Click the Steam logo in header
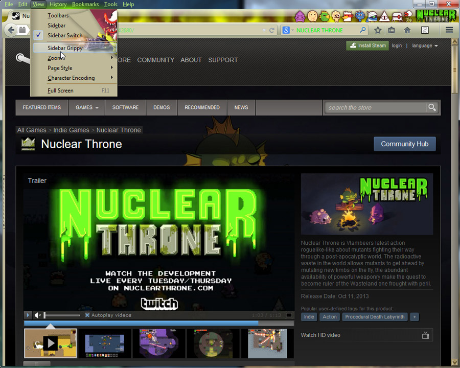 tap(23, 58)
